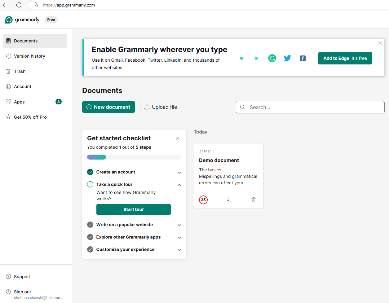389x303 pixels.
Task: Close the Get started checklist
Action: click(x=178, y=138)
